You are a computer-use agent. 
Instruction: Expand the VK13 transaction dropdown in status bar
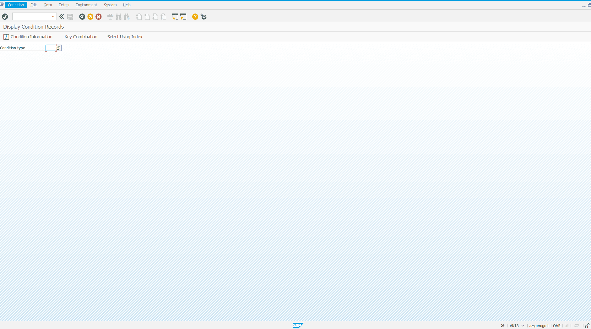click(x=523, y=326)
